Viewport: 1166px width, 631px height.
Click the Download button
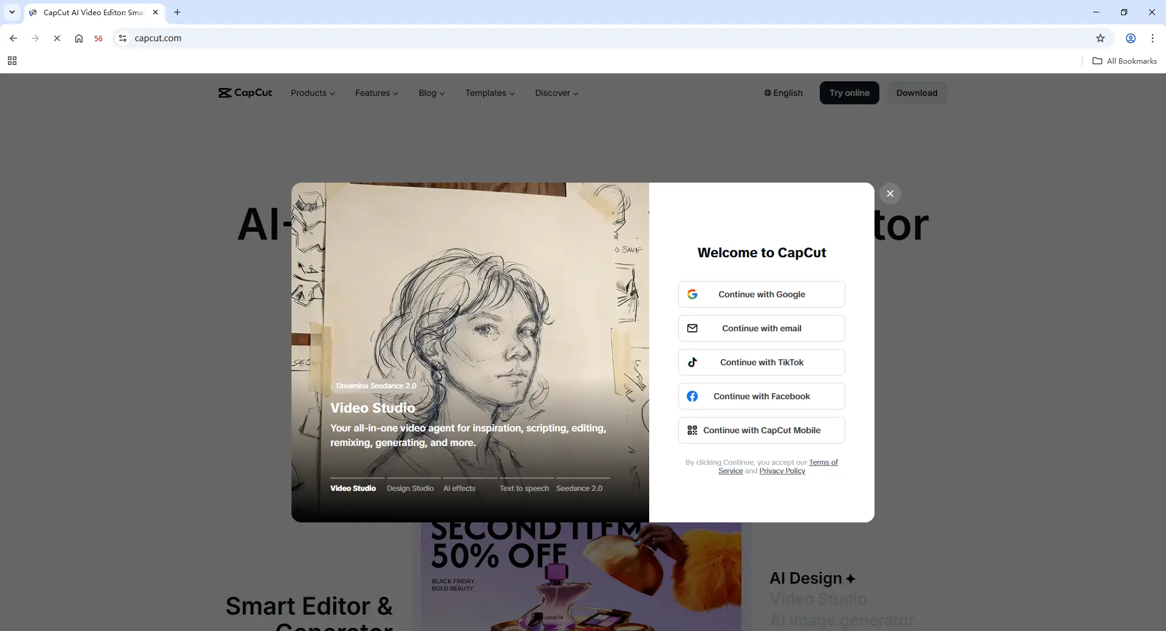coord(917,93)
